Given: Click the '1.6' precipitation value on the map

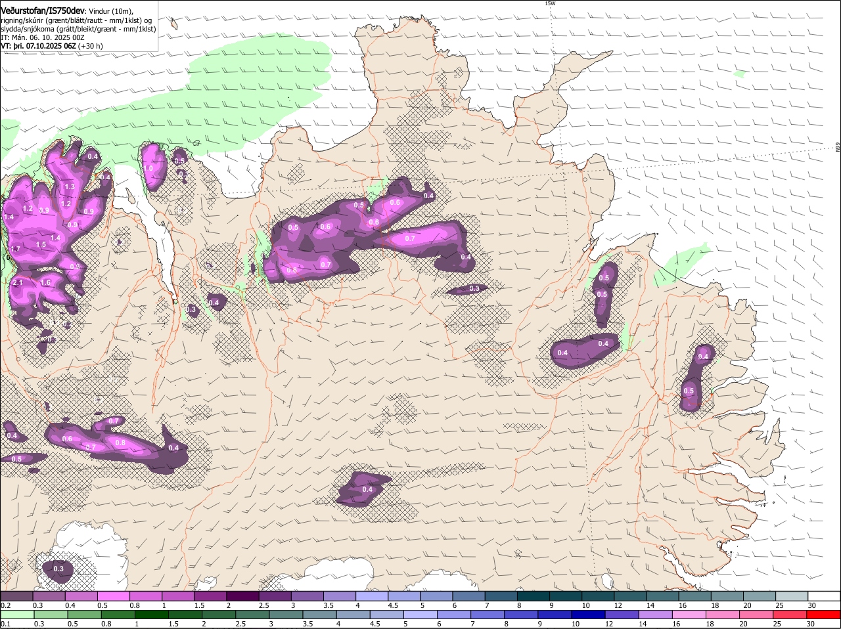Looking at the screenshot, I should click(x=46, y=282).
